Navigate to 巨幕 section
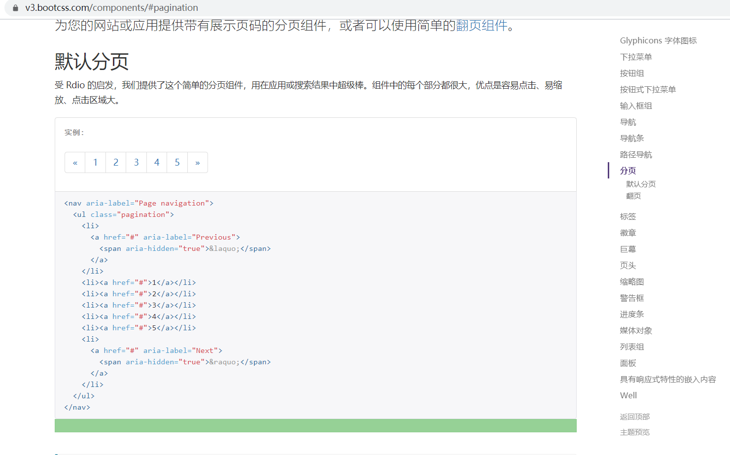The image size is (730, 455). 628,249
